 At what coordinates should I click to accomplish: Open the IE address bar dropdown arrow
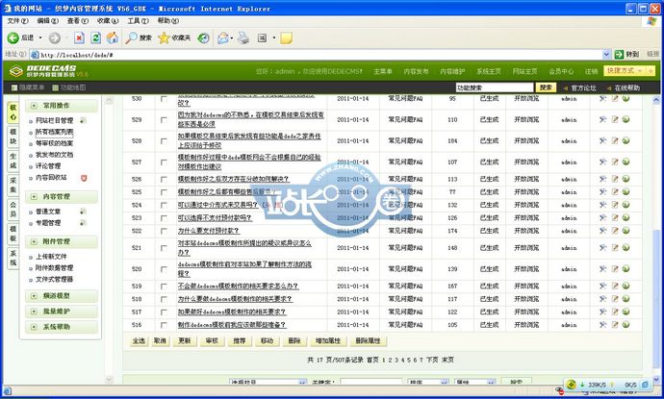(x=606, y=54)
